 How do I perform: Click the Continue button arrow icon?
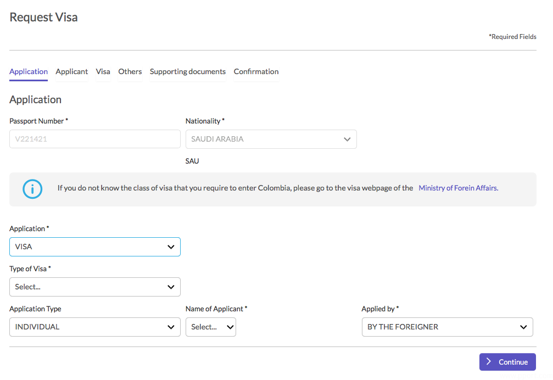tap(489, 362)
